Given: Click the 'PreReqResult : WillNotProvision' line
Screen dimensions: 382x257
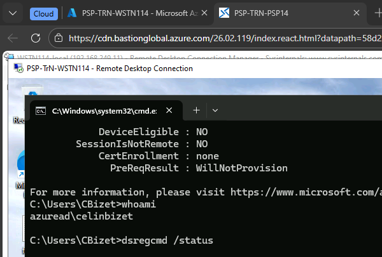Looking at the screenshot, I should [199, 168].
